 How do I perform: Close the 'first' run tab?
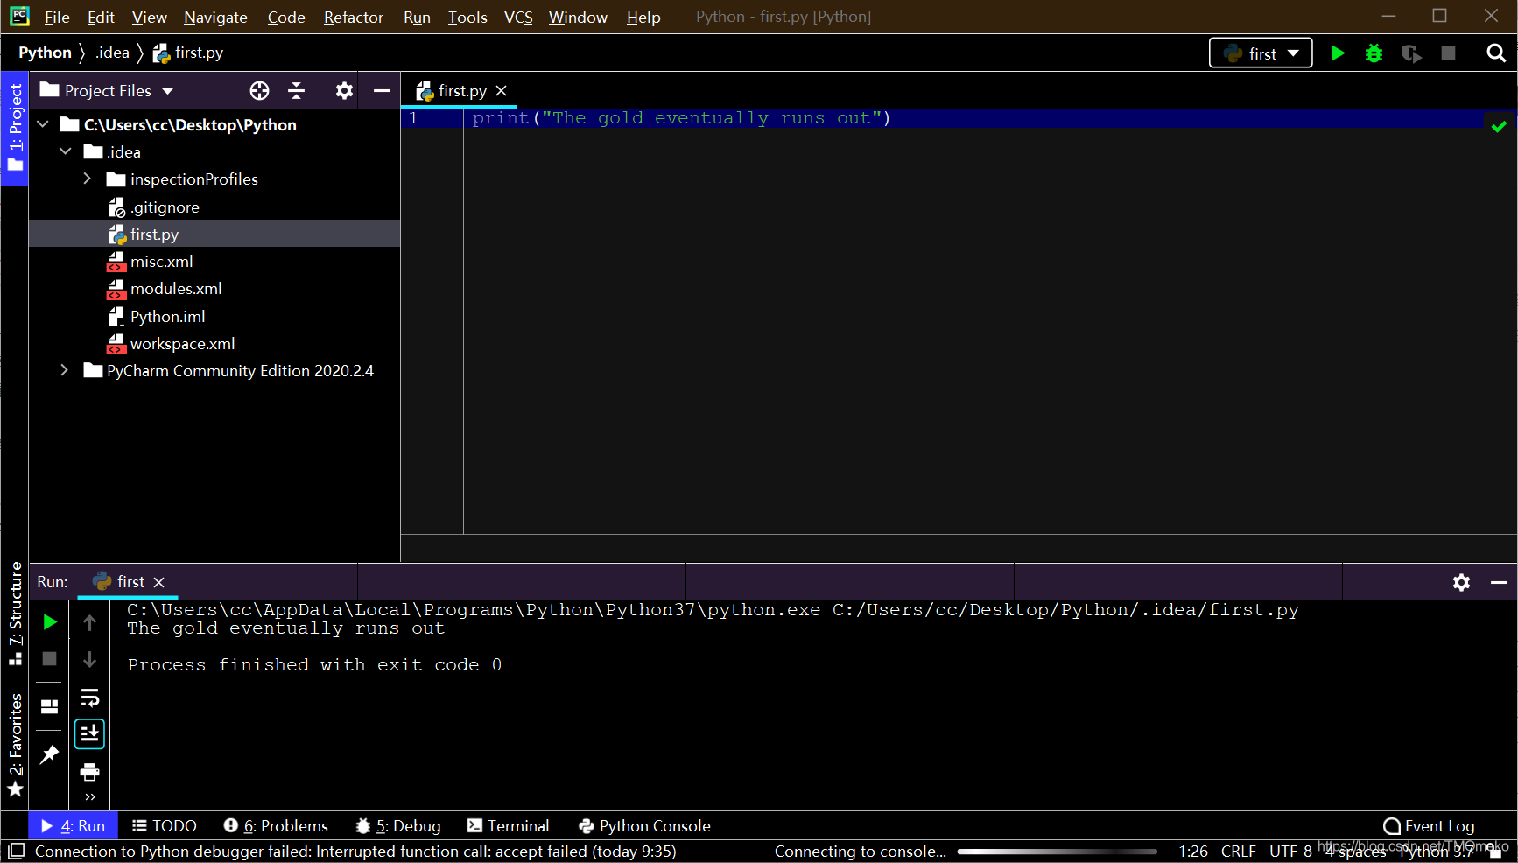pos(158,582)
